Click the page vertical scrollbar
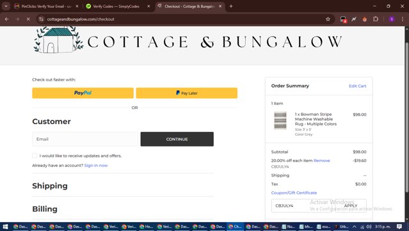The height and width of the screenshot is (231, 409). 406,117
